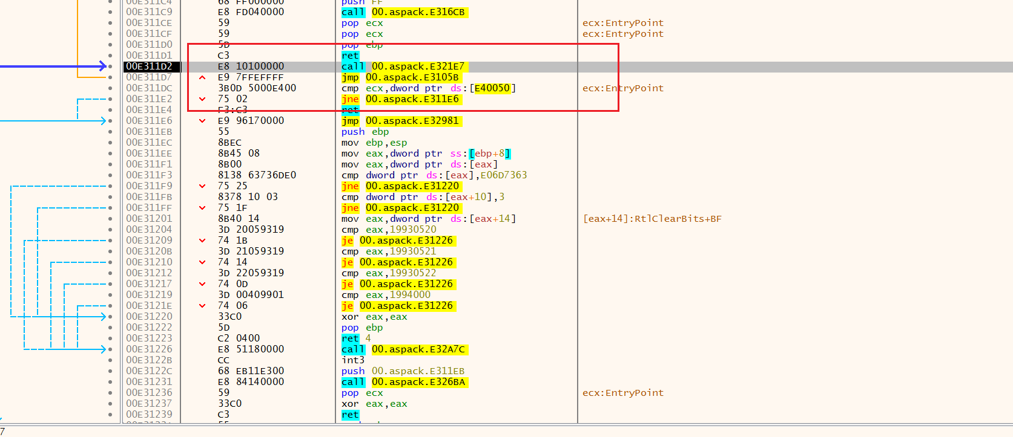Select the jmp 00.aspack.E3105B instruction
This screenshot has width=1013, height=437.
(400, 77)
